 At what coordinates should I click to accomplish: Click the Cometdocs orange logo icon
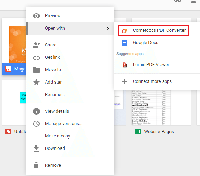(124, 31)
